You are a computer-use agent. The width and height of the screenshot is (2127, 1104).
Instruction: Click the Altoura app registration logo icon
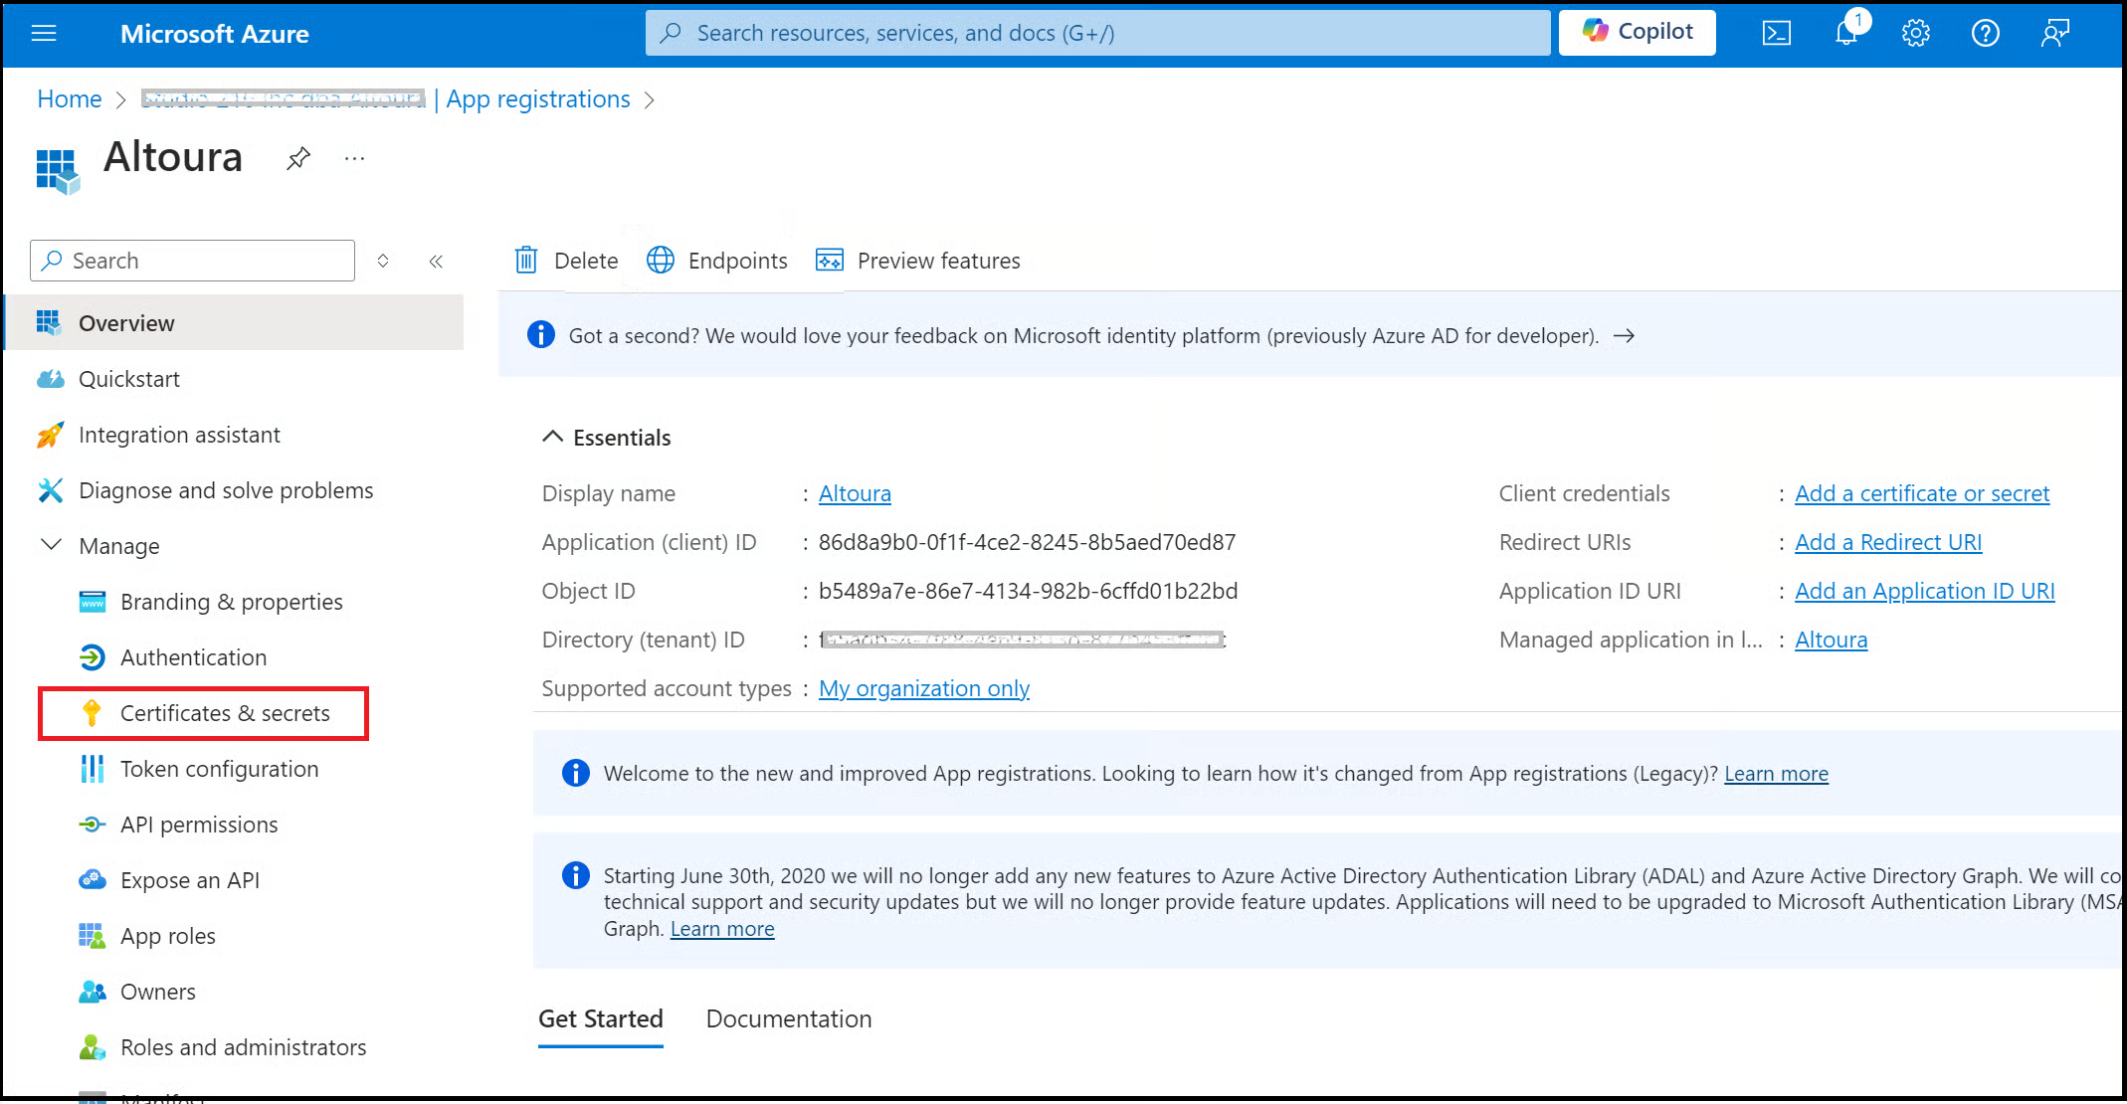(x=58, y=171)
